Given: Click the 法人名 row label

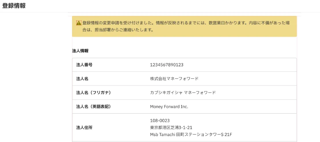Looking at the screenshot, I should point(82,79).
